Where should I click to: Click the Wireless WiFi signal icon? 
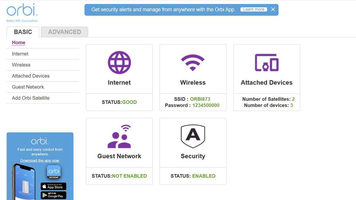(193, 63)
